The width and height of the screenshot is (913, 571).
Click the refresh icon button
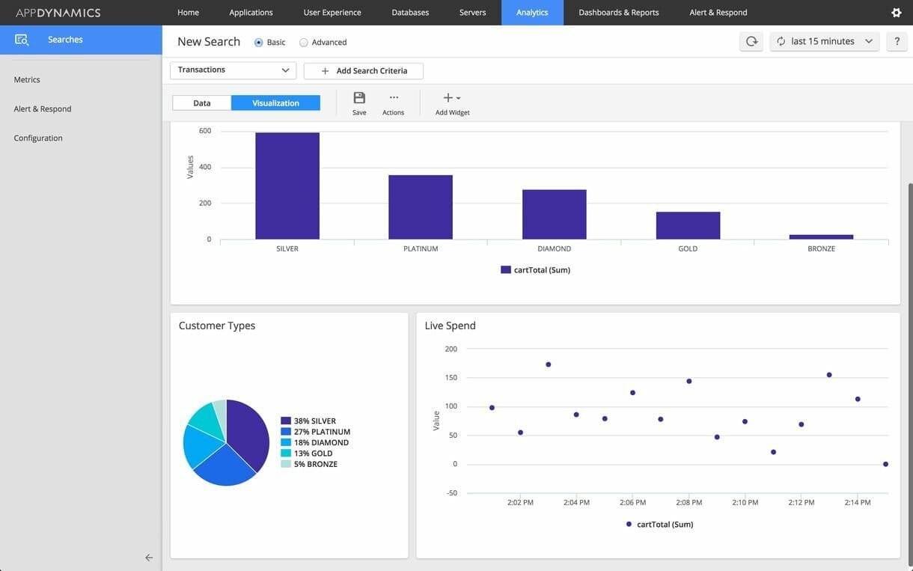[x=751, y=41]
